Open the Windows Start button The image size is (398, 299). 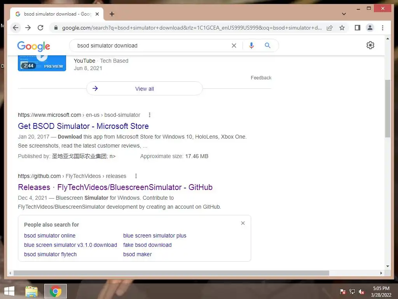click(x=9, y=291)
